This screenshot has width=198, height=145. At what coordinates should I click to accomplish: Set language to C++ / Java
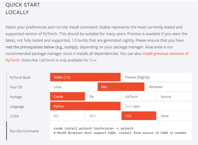coord(157,106)
